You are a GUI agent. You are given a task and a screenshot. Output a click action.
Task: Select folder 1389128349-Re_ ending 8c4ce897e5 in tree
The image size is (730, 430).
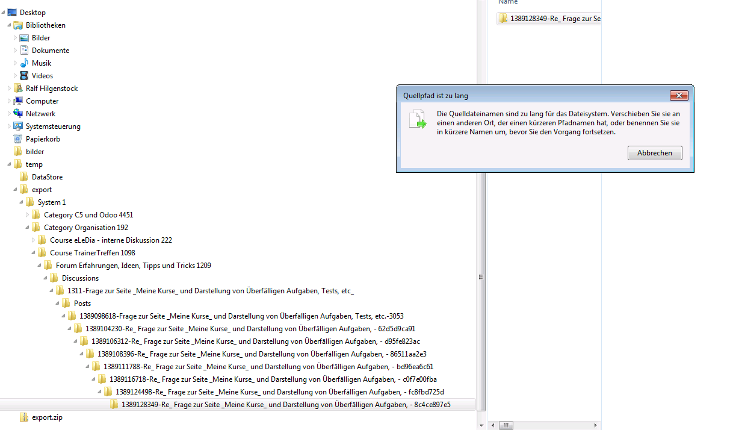click(286, 405)
